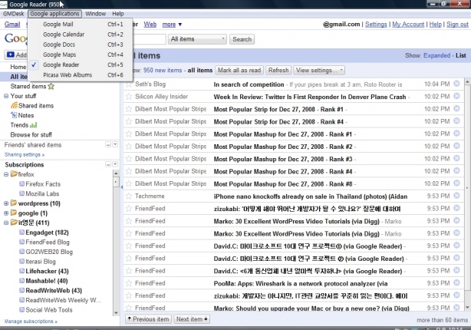
Task: Open original link icon for PooMa Wireshark item
Action: (456, 283)
